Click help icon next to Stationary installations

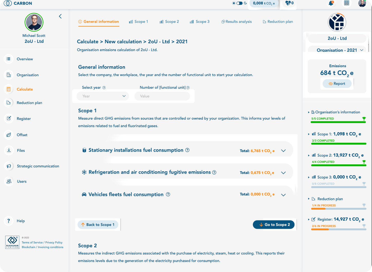pos(187,150)
